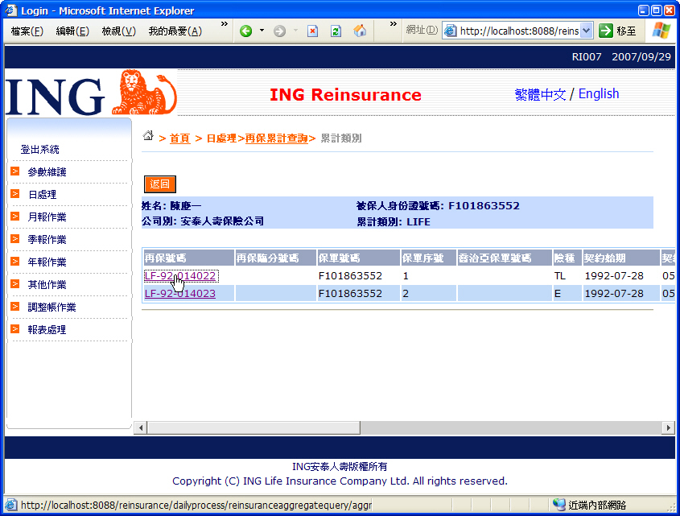Screen dimensions: 680x516
Task: Open the 檢視(V) menu
Action: tap(118, 31)
